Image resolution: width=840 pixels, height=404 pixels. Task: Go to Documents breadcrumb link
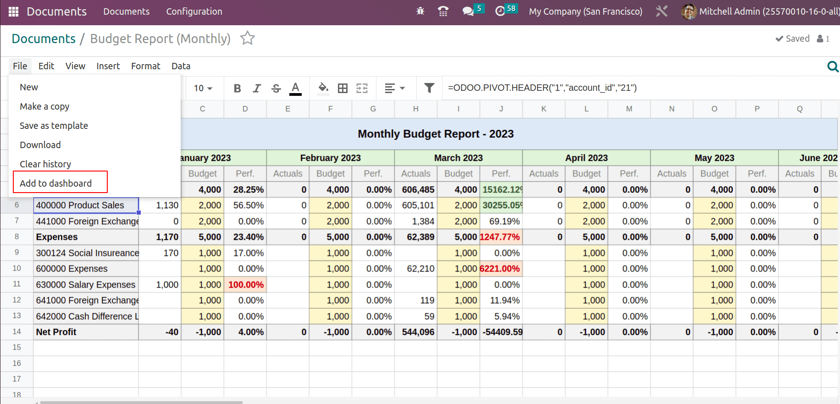point(44,39)
